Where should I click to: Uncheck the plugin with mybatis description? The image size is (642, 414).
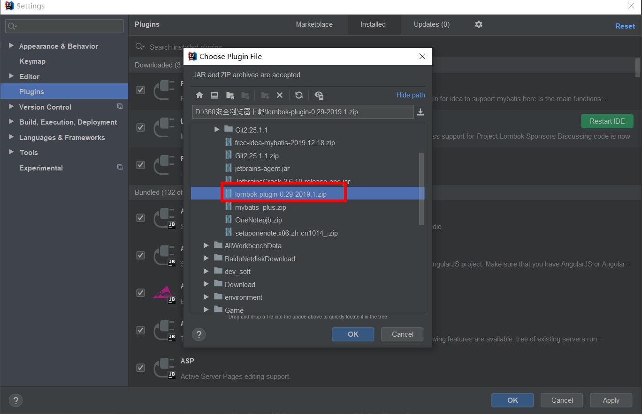[140, 90]
